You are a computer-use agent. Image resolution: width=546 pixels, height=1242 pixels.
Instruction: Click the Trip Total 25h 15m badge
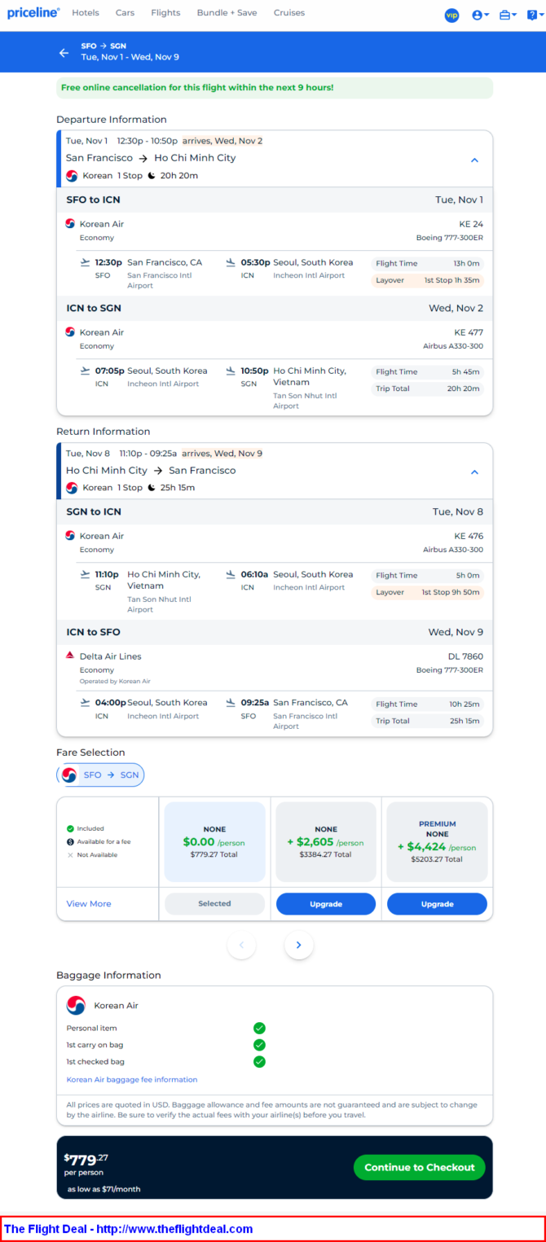click(427, 721)
